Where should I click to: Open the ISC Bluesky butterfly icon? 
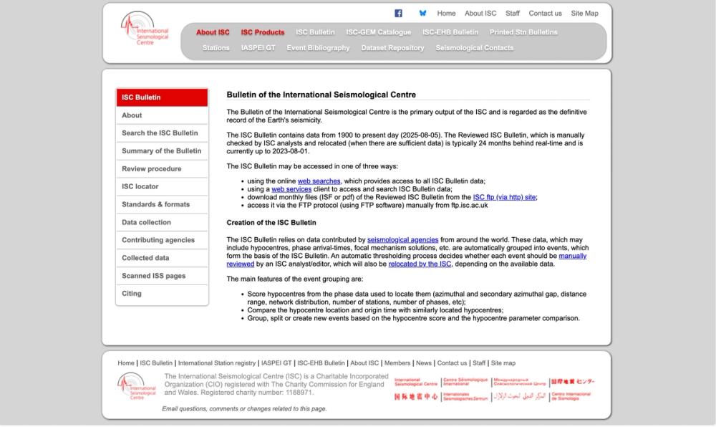tap(423, 13)
